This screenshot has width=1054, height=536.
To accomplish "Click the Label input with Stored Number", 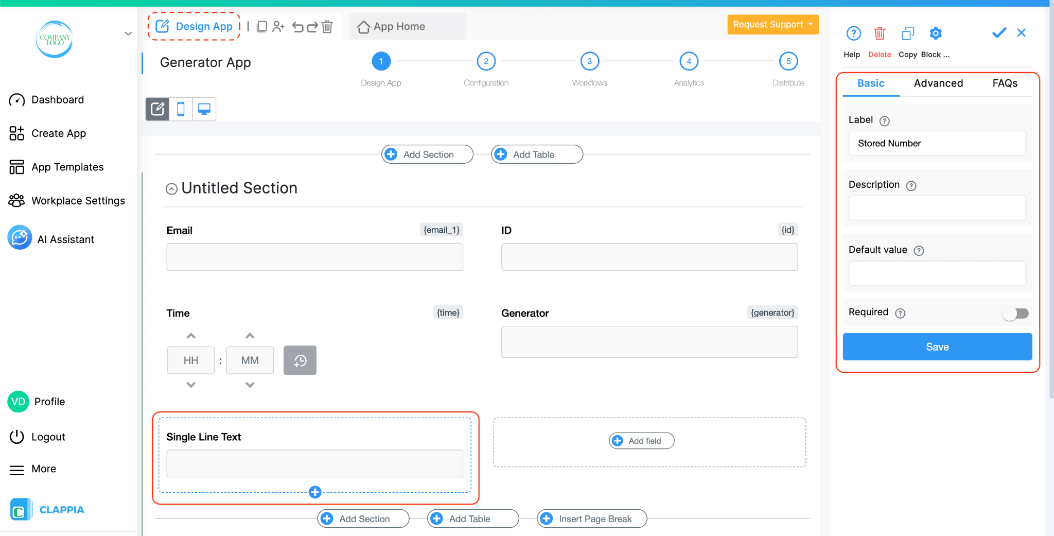I will click(937, 143).
